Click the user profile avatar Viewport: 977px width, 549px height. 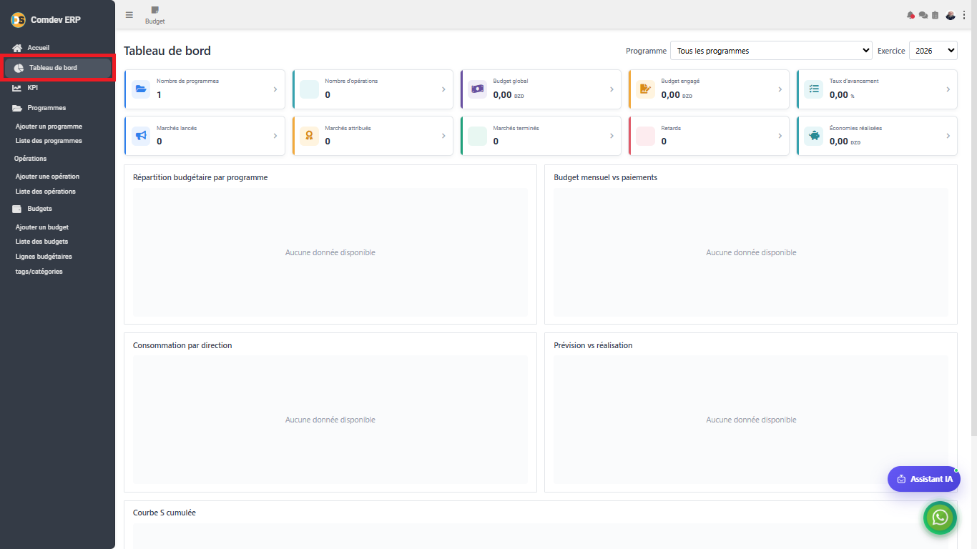coord(951,15)
